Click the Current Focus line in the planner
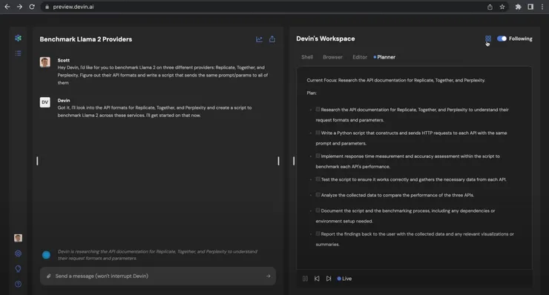The height and width of the screenshot is (295, 549). (x=395, y=80)
